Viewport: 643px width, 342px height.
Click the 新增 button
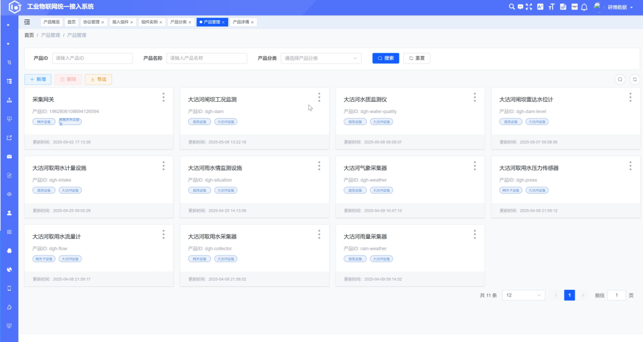tap(38, 80)
